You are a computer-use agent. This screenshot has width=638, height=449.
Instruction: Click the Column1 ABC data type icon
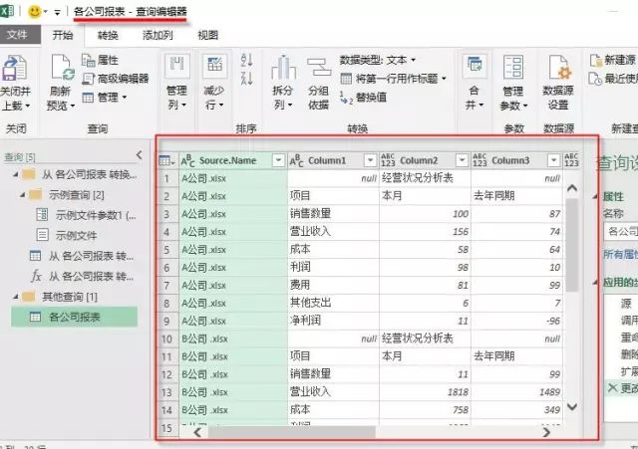point(297,160)
